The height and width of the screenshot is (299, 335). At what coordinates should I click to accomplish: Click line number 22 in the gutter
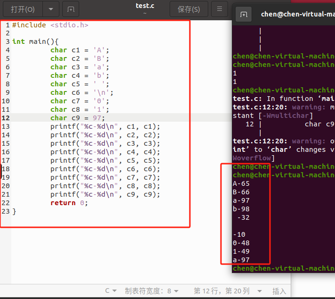6,203
